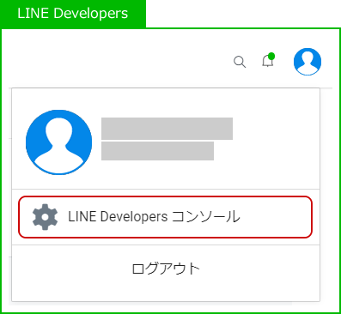Open notifications bell icon
The image size is (341, 314).
click(268, 60)
